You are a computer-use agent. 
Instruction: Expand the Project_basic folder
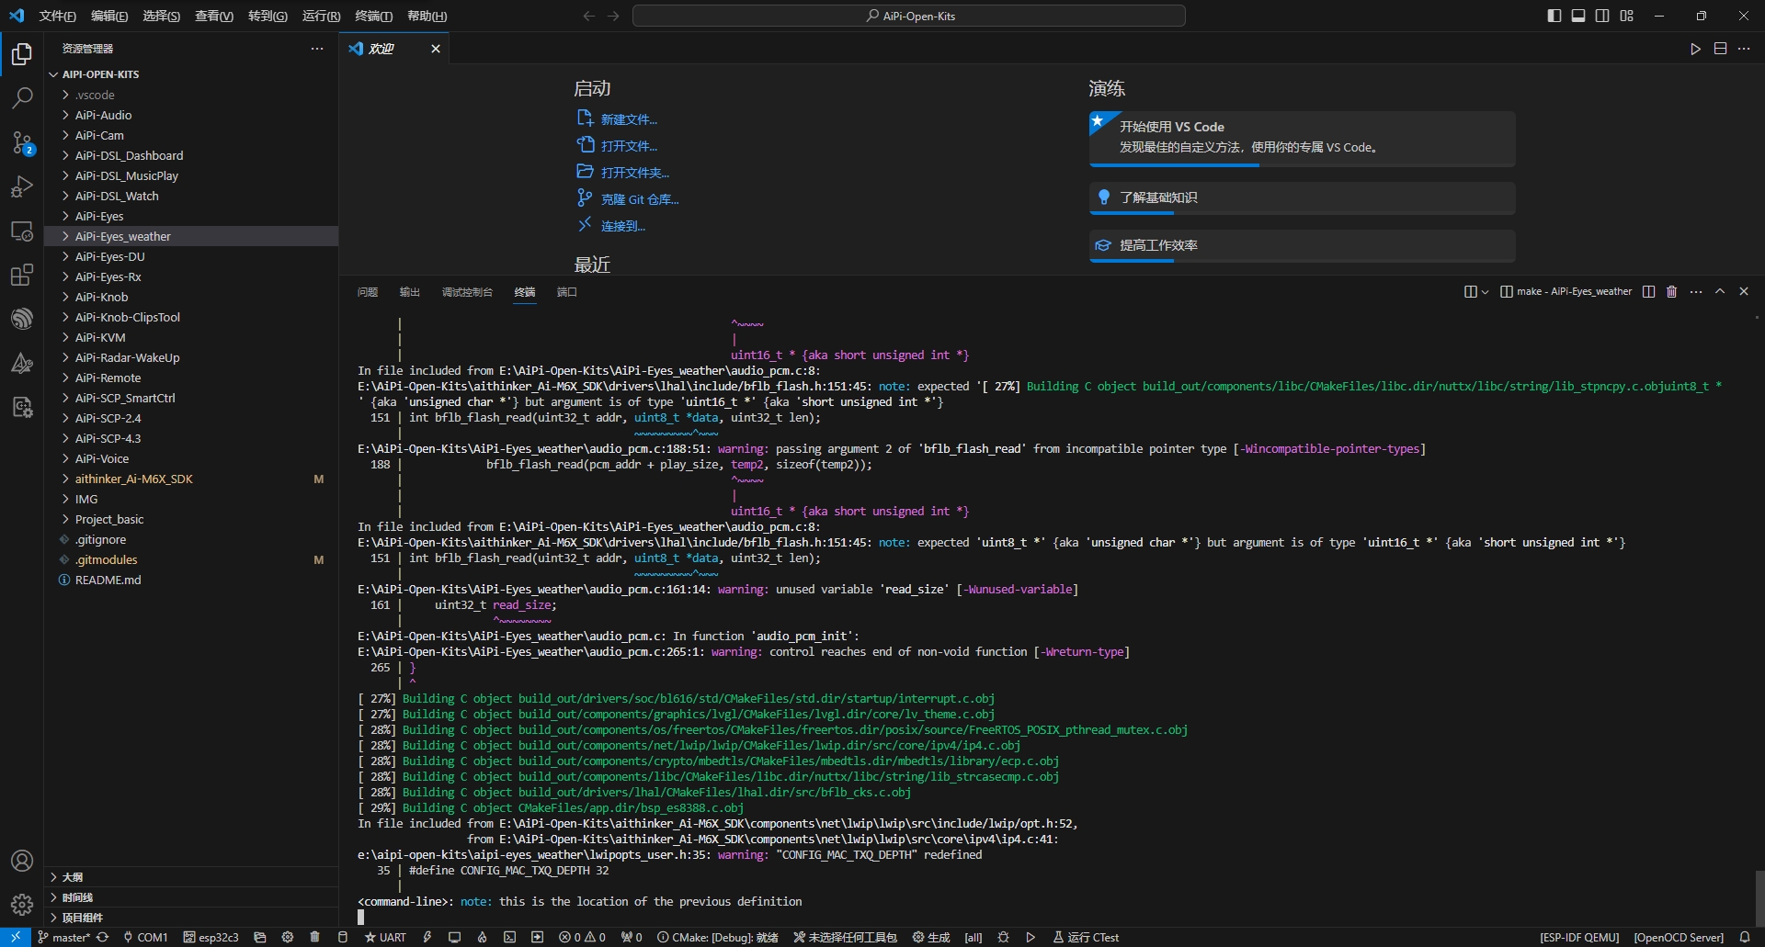click(191, 519)
